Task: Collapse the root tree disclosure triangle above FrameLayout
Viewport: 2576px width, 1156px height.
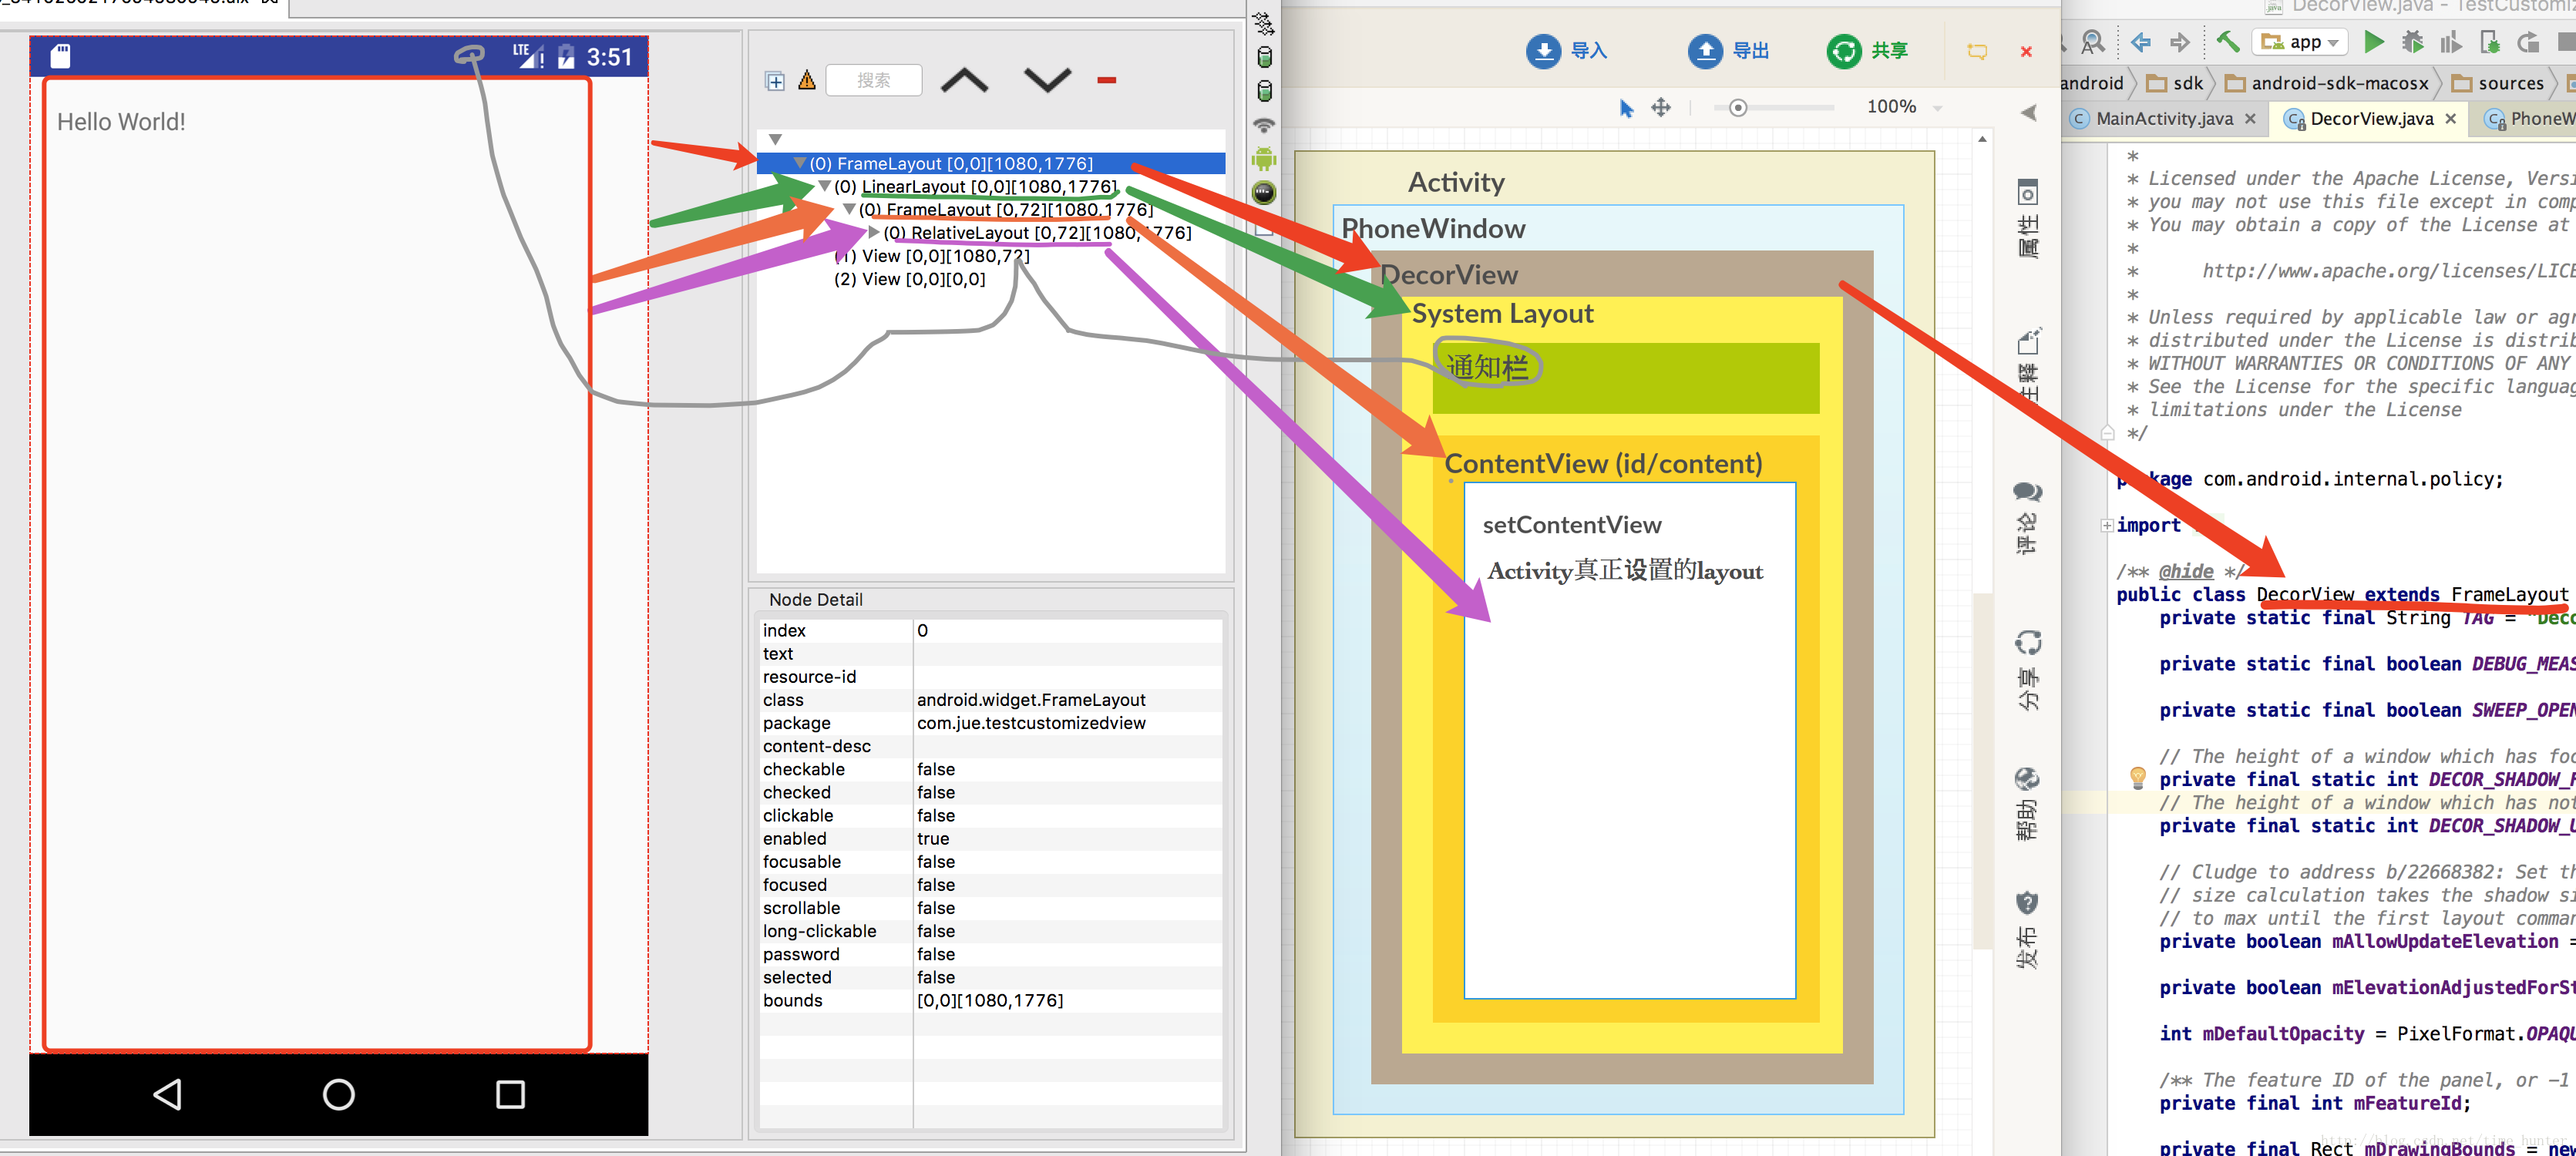Action: tap(775, 139)
